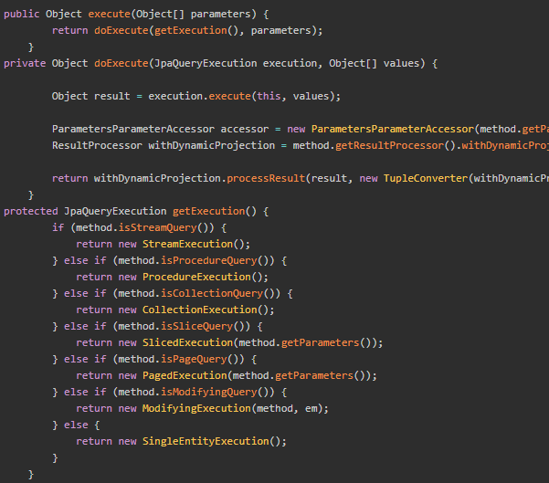Click 'doExecute' in the private method declaration
The image size is (549, 483).
121,63
